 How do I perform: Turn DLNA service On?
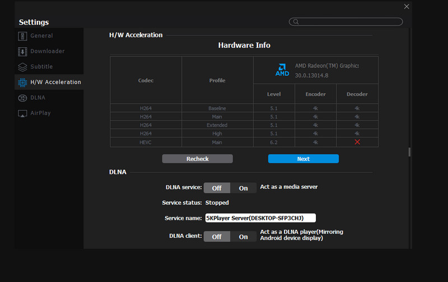(243, 188)
